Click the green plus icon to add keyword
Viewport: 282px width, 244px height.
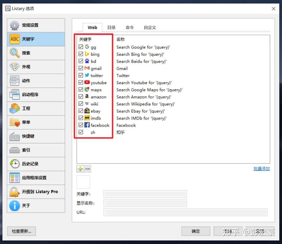coord(80,169)
